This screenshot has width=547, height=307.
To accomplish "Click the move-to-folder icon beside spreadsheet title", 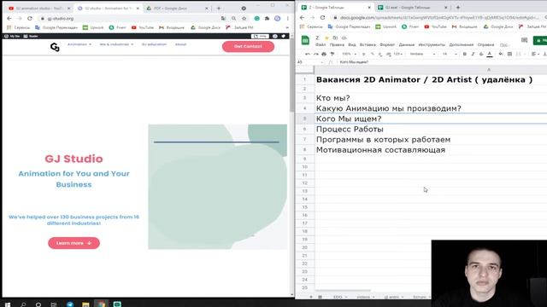I will coord(335,38).
